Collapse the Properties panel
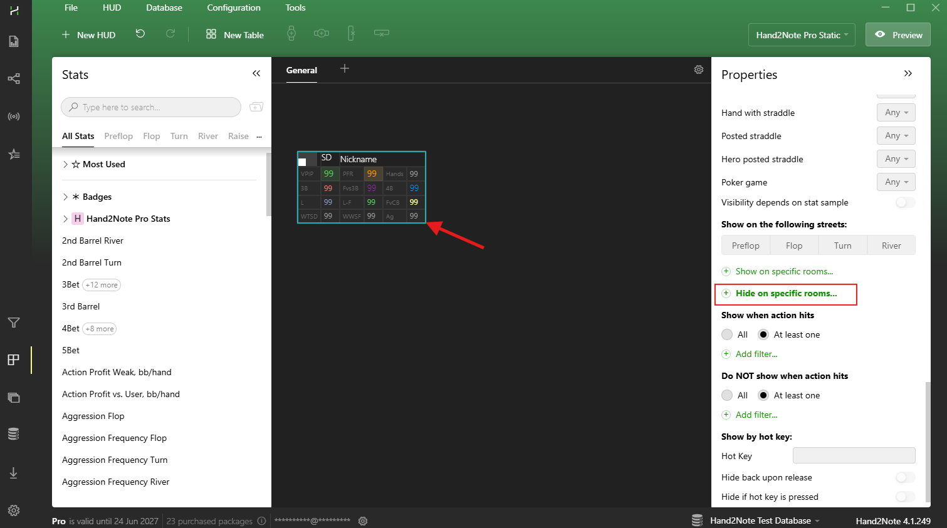The image size is (947, 528). point(908,74)
